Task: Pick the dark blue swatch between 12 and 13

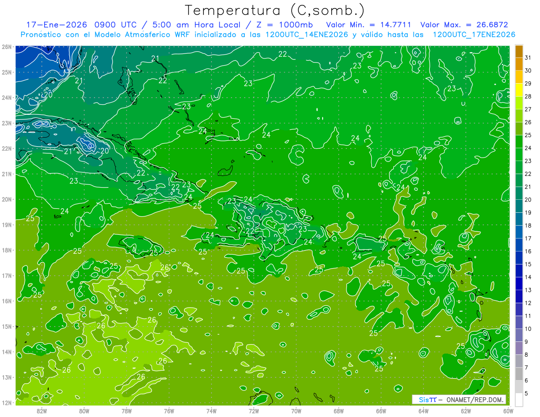Action: coord(519,296)
